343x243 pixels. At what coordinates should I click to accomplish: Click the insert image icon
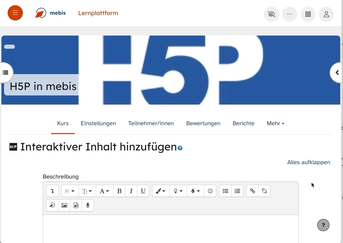click(64, 205)
